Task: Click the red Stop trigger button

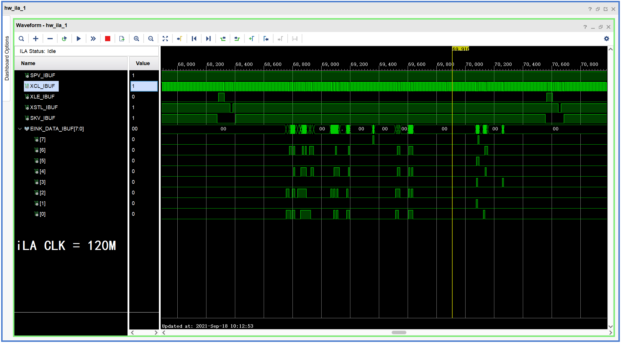Action: click(x=108, y=39)
